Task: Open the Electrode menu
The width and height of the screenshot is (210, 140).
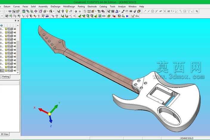Action: click(92, 7)
